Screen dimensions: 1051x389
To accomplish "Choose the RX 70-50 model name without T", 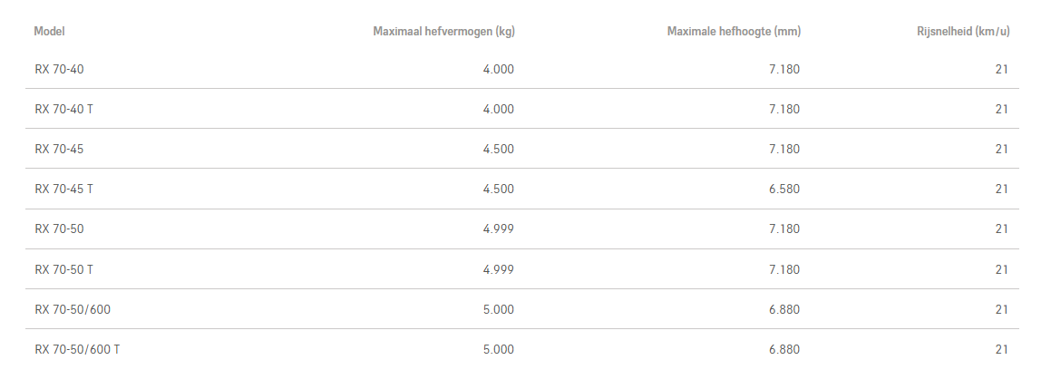I will [x=59, y=229].
